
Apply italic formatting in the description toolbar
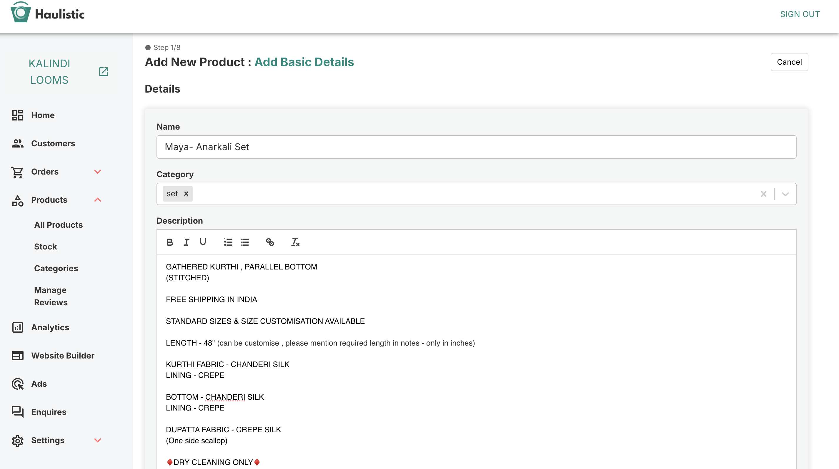point(186,242)
